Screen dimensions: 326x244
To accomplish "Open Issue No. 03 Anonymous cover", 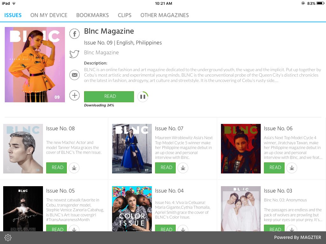I will point(241,209).
